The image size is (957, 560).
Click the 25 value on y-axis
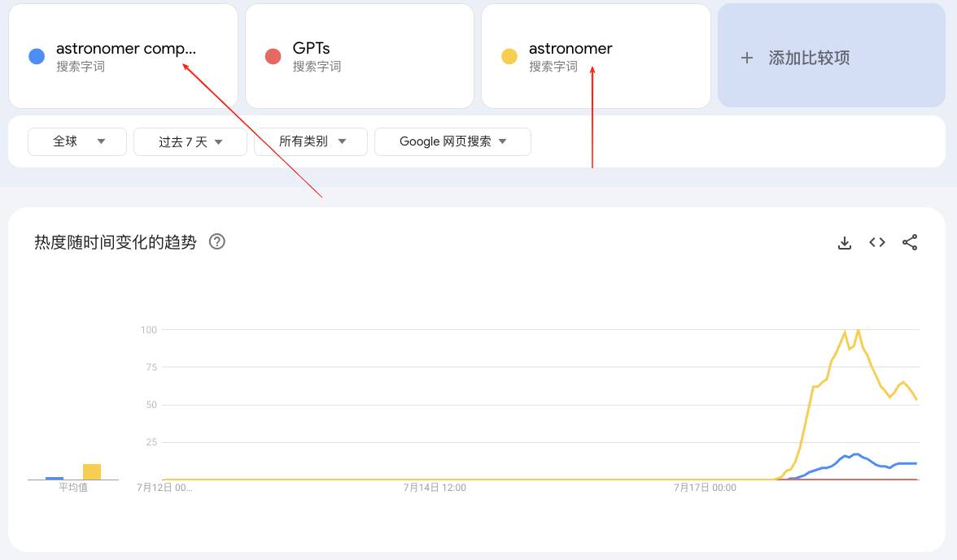(151, 442)
